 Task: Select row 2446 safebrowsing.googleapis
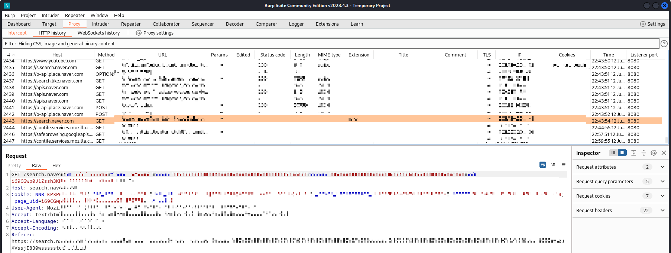332,134
